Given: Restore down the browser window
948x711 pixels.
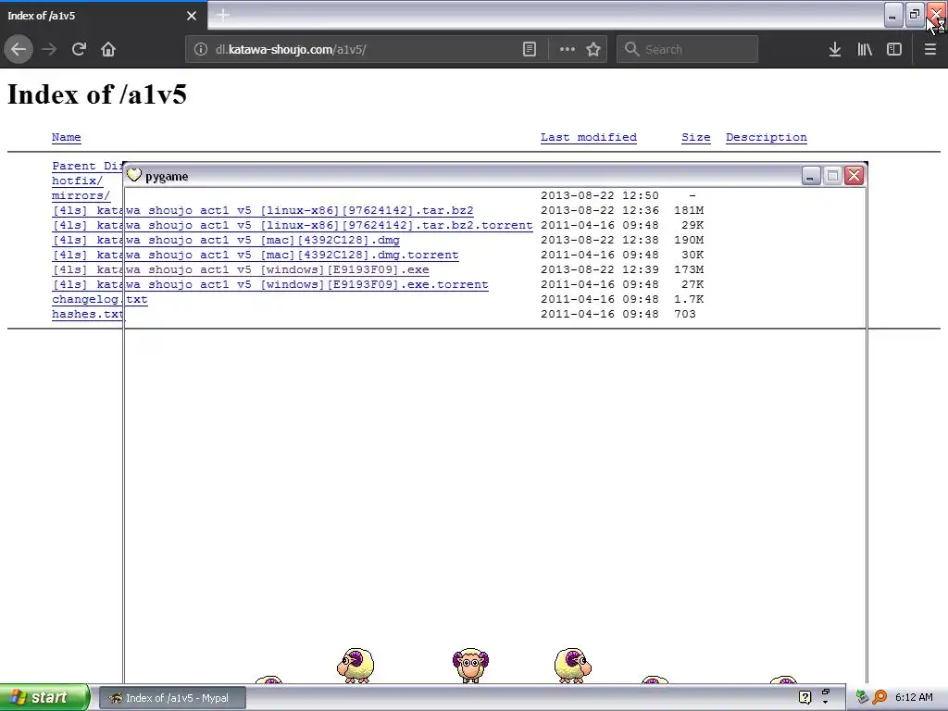Looking at the screenshot, I should pyautogui.click(x=915, y=15).
